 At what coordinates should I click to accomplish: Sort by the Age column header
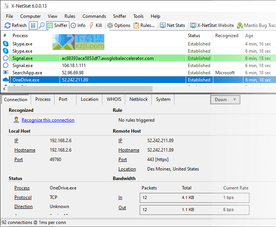point(259,36)
